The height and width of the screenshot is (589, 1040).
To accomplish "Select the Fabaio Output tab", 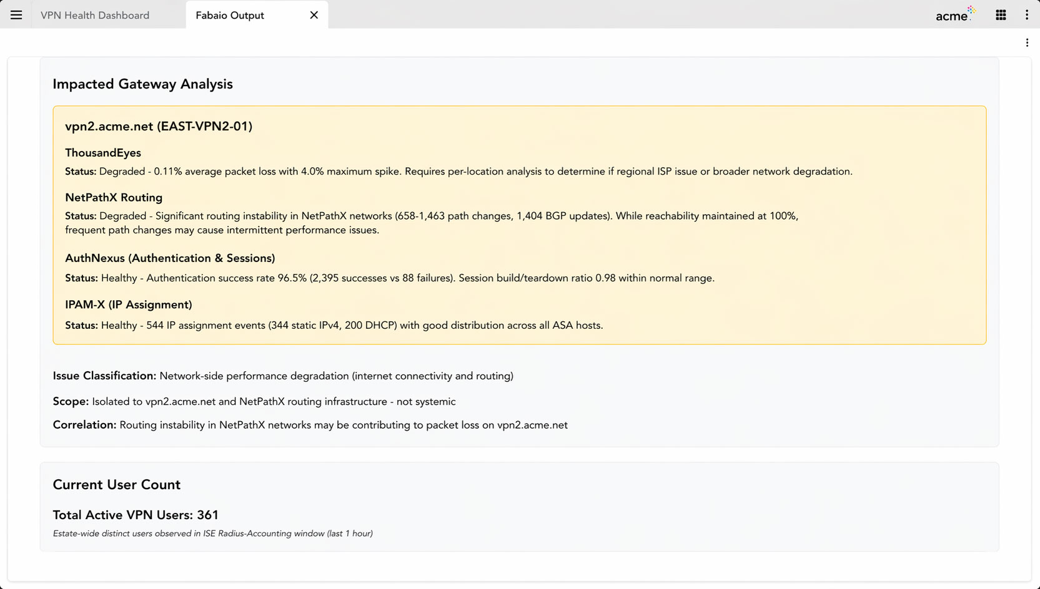I will 230,15.
